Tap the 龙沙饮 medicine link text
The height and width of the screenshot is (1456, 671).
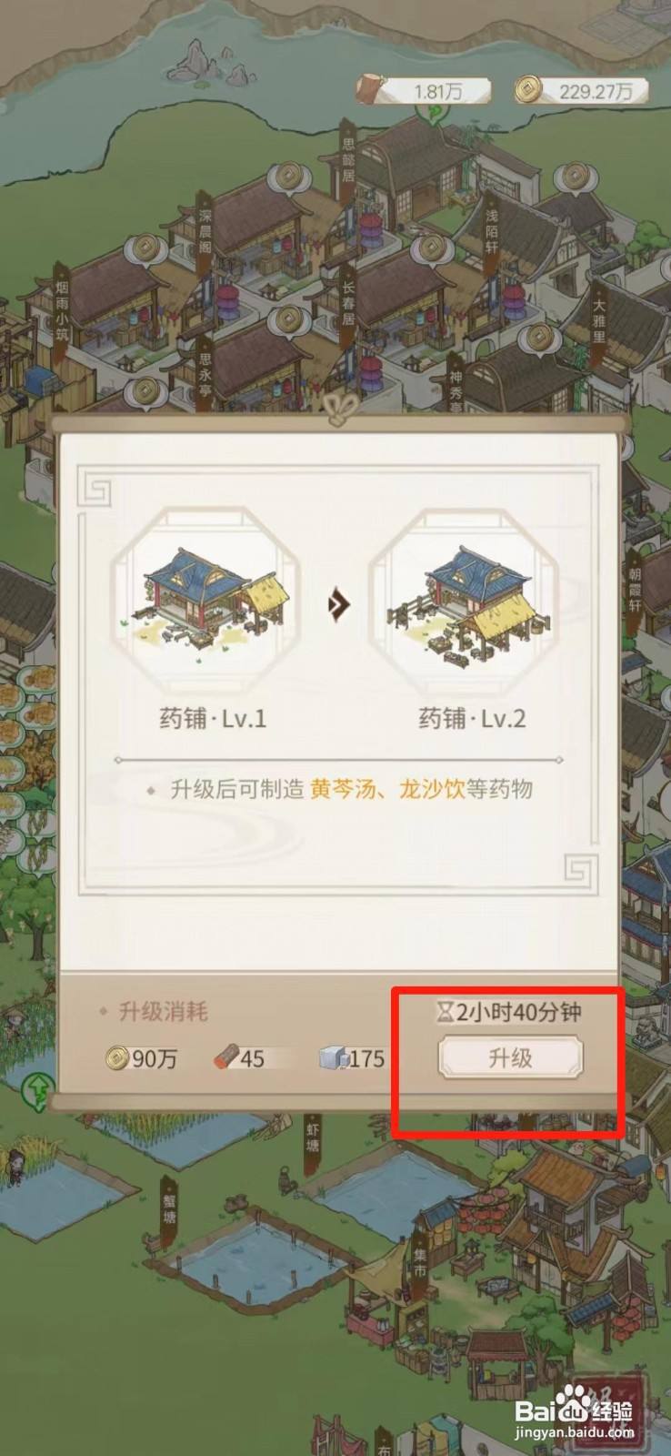coord(432,789)
